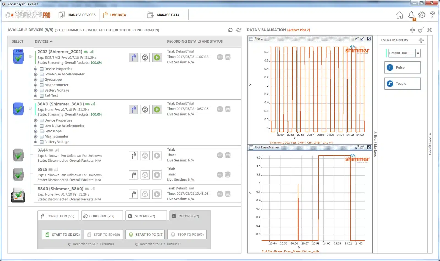Click Start to PC (2/2) button
The height and width of the screenshot is (261, 440).
pos(145,235)
